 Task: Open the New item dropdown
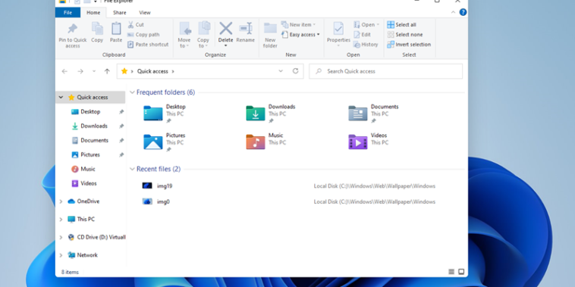[299, 24]
